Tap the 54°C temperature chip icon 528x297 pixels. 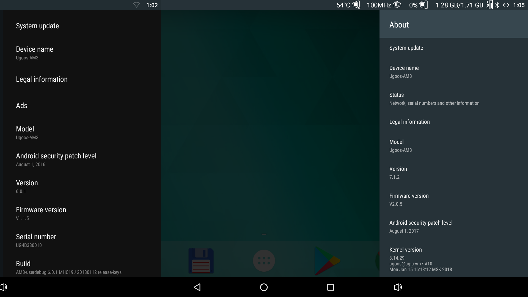click(356, 5)
